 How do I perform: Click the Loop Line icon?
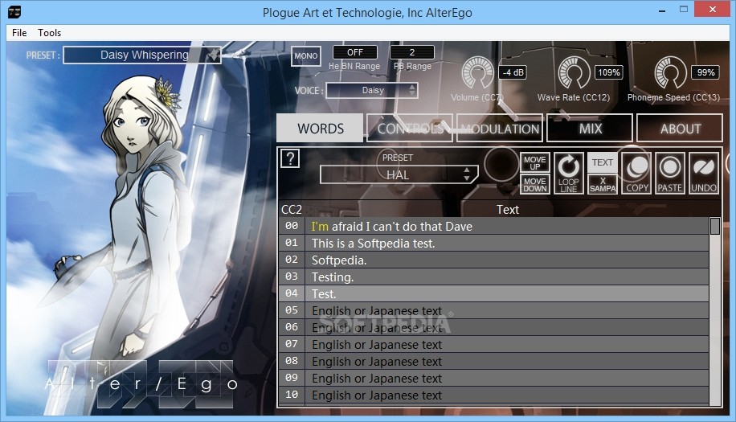tap(568, 173)
